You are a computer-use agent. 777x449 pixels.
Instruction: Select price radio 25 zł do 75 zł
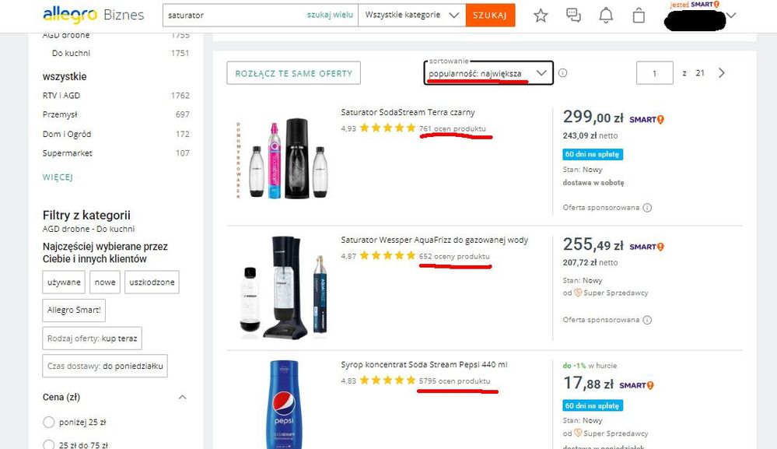click(x=49, y=445)
